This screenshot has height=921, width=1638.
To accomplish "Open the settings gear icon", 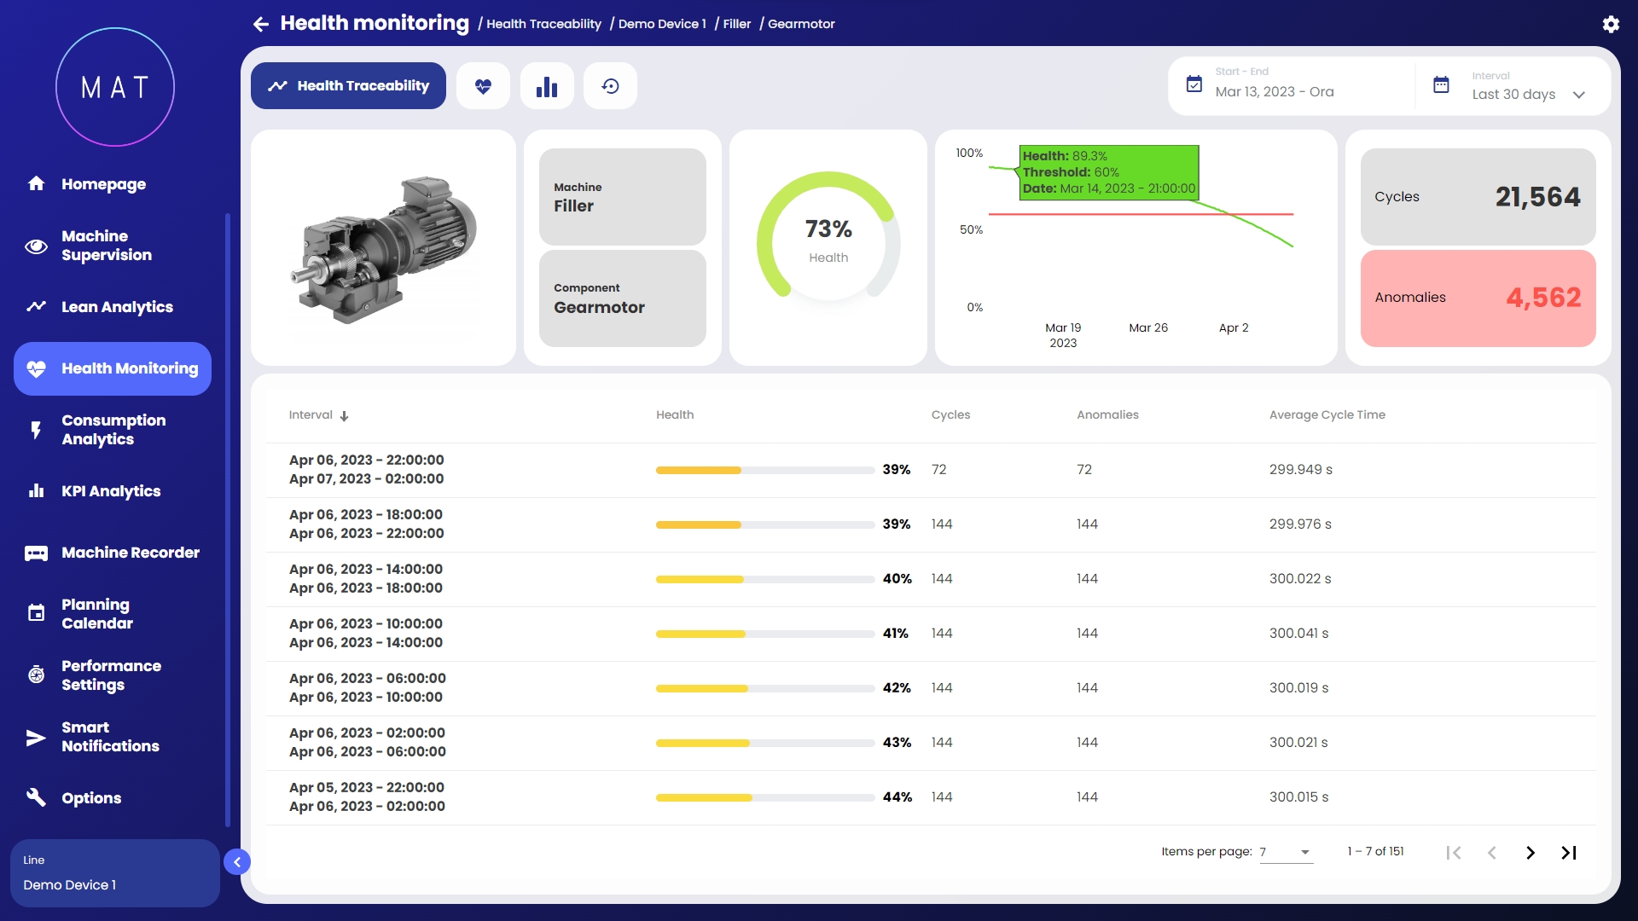I will [1611, 24].
